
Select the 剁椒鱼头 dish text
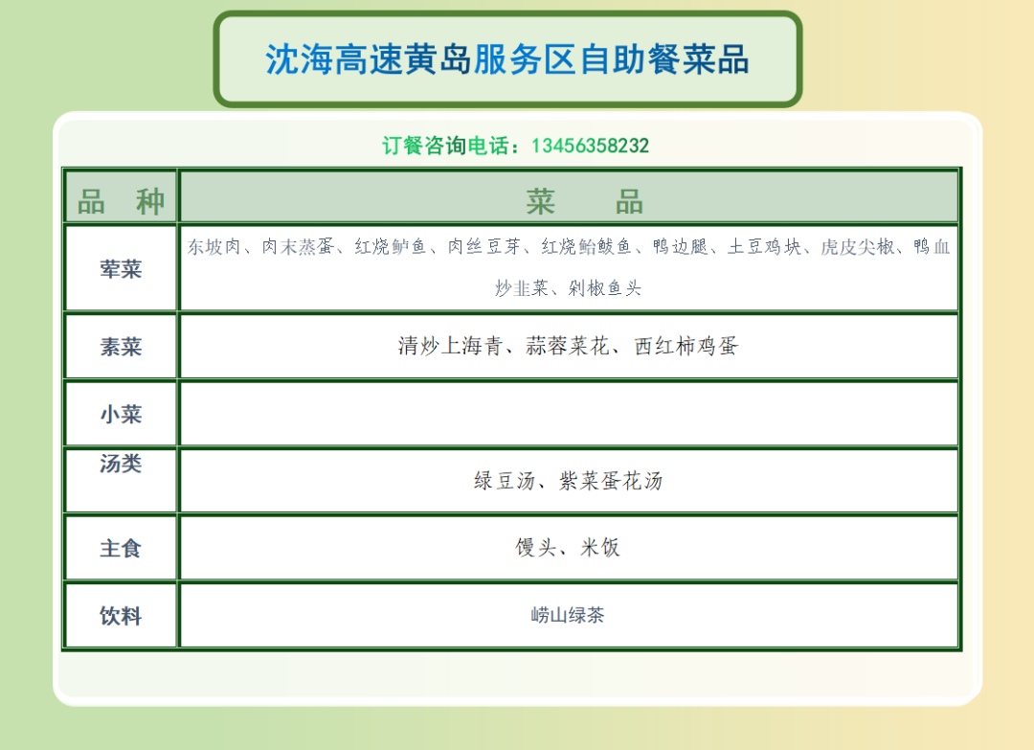coord(604,288)
